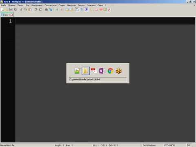Image resolution: width=196 pixels, height=147 pixels.
Task: Click the Undo toolbar icon
Action: tap(36, 9)
